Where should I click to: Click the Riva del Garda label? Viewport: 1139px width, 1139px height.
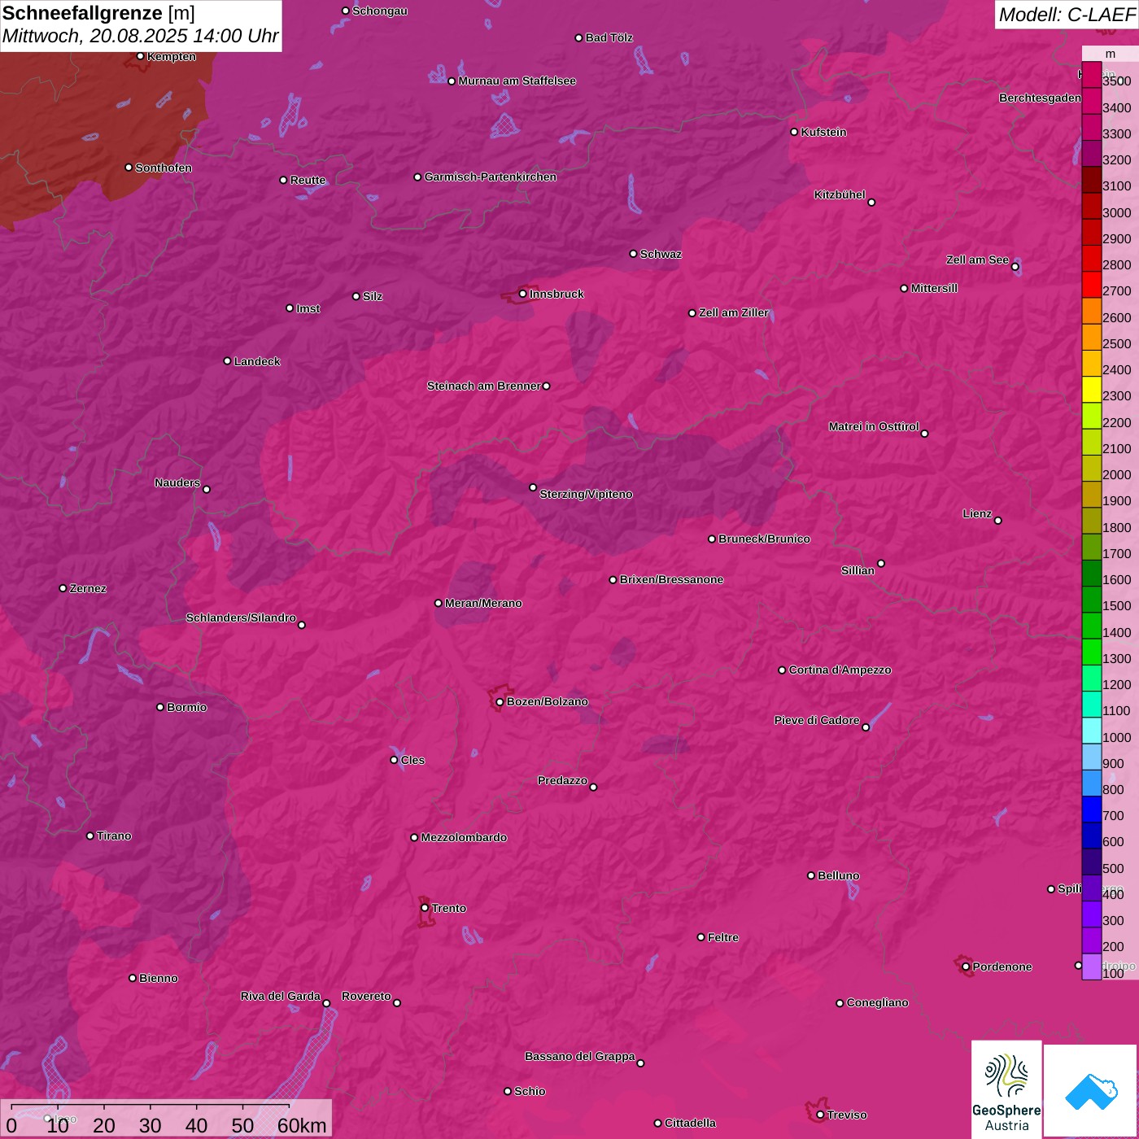coord(281,996)
